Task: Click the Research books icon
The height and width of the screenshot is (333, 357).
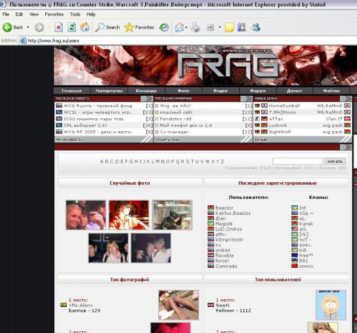Action: [242, 27]
